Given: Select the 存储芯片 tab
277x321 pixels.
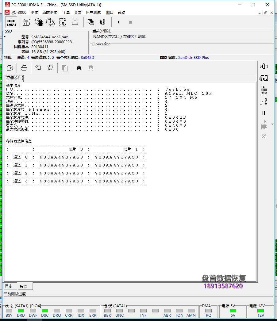Looking at the screenshot, I should coord(14,78).
